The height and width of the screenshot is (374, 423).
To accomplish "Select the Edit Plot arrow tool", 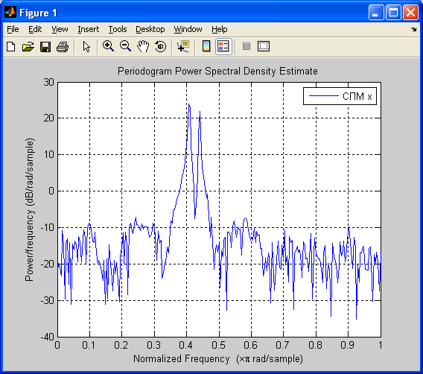I will tap(86, 47).
